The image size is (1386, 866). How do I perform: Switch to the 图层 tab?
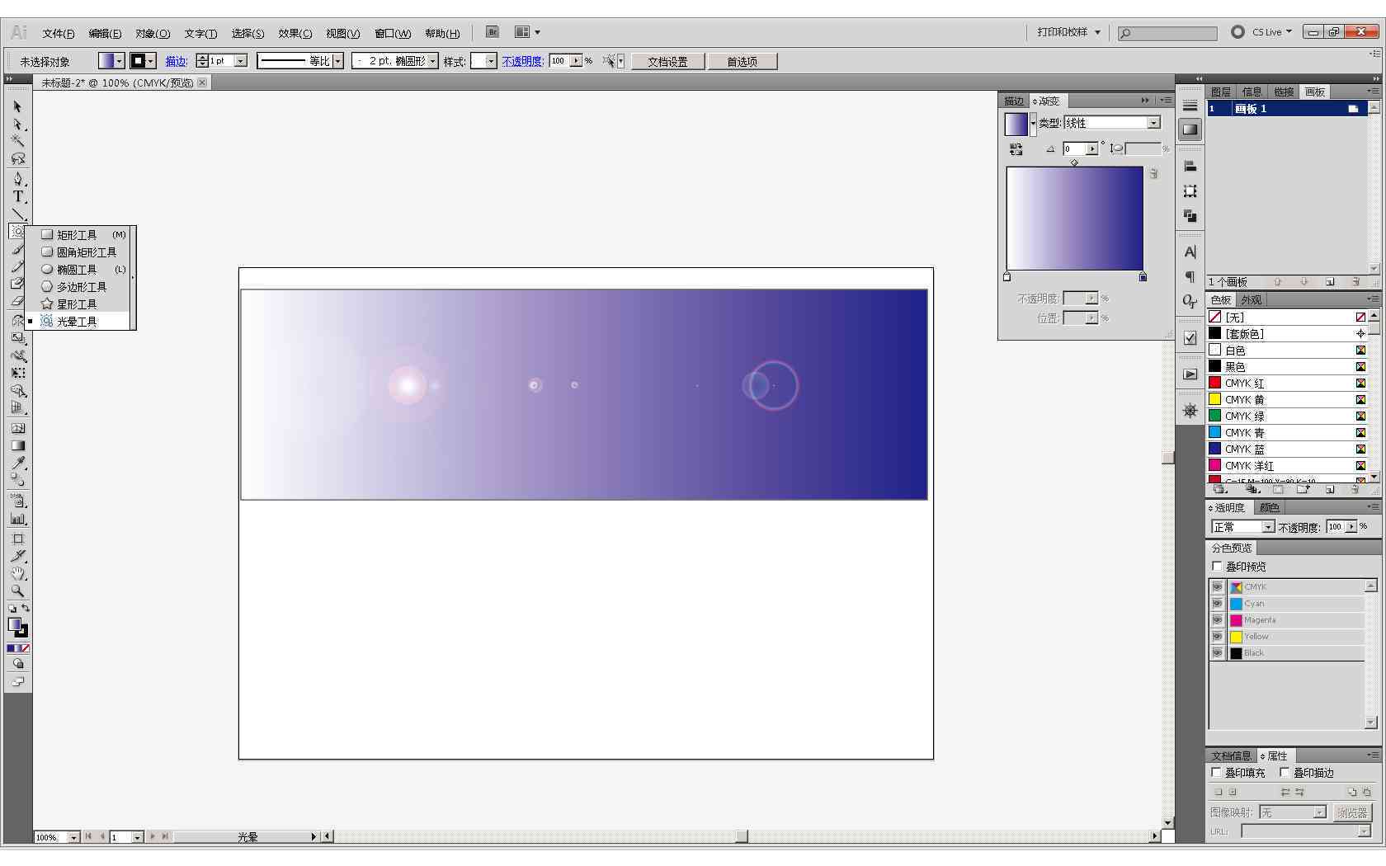[1220, 92]
